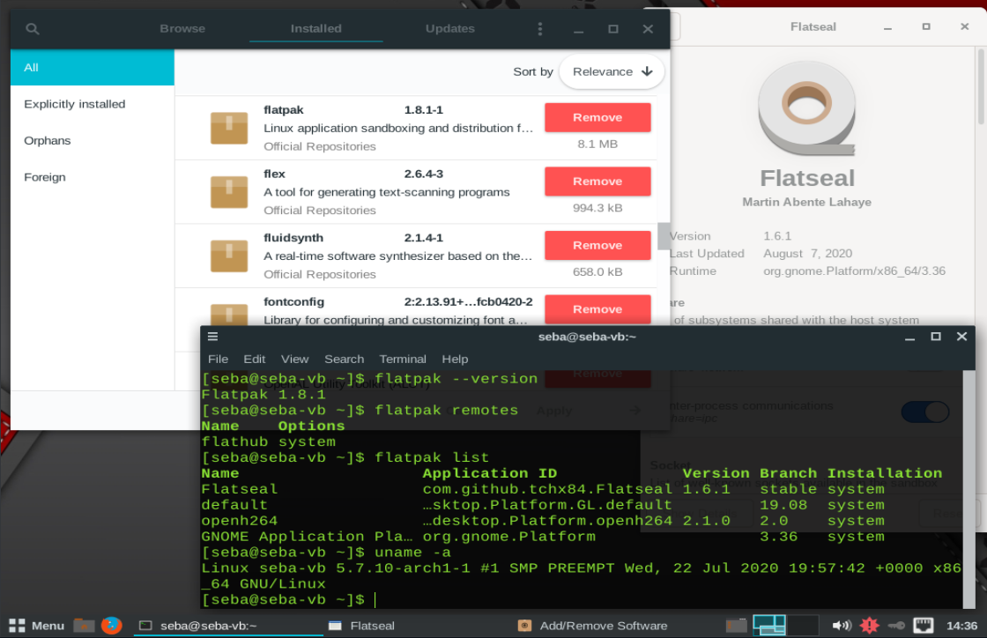Image resolution: width=987 pixels, height=638 pixels.
Task: Open the Terminal's Search menu
Action: tap(344, 359)
